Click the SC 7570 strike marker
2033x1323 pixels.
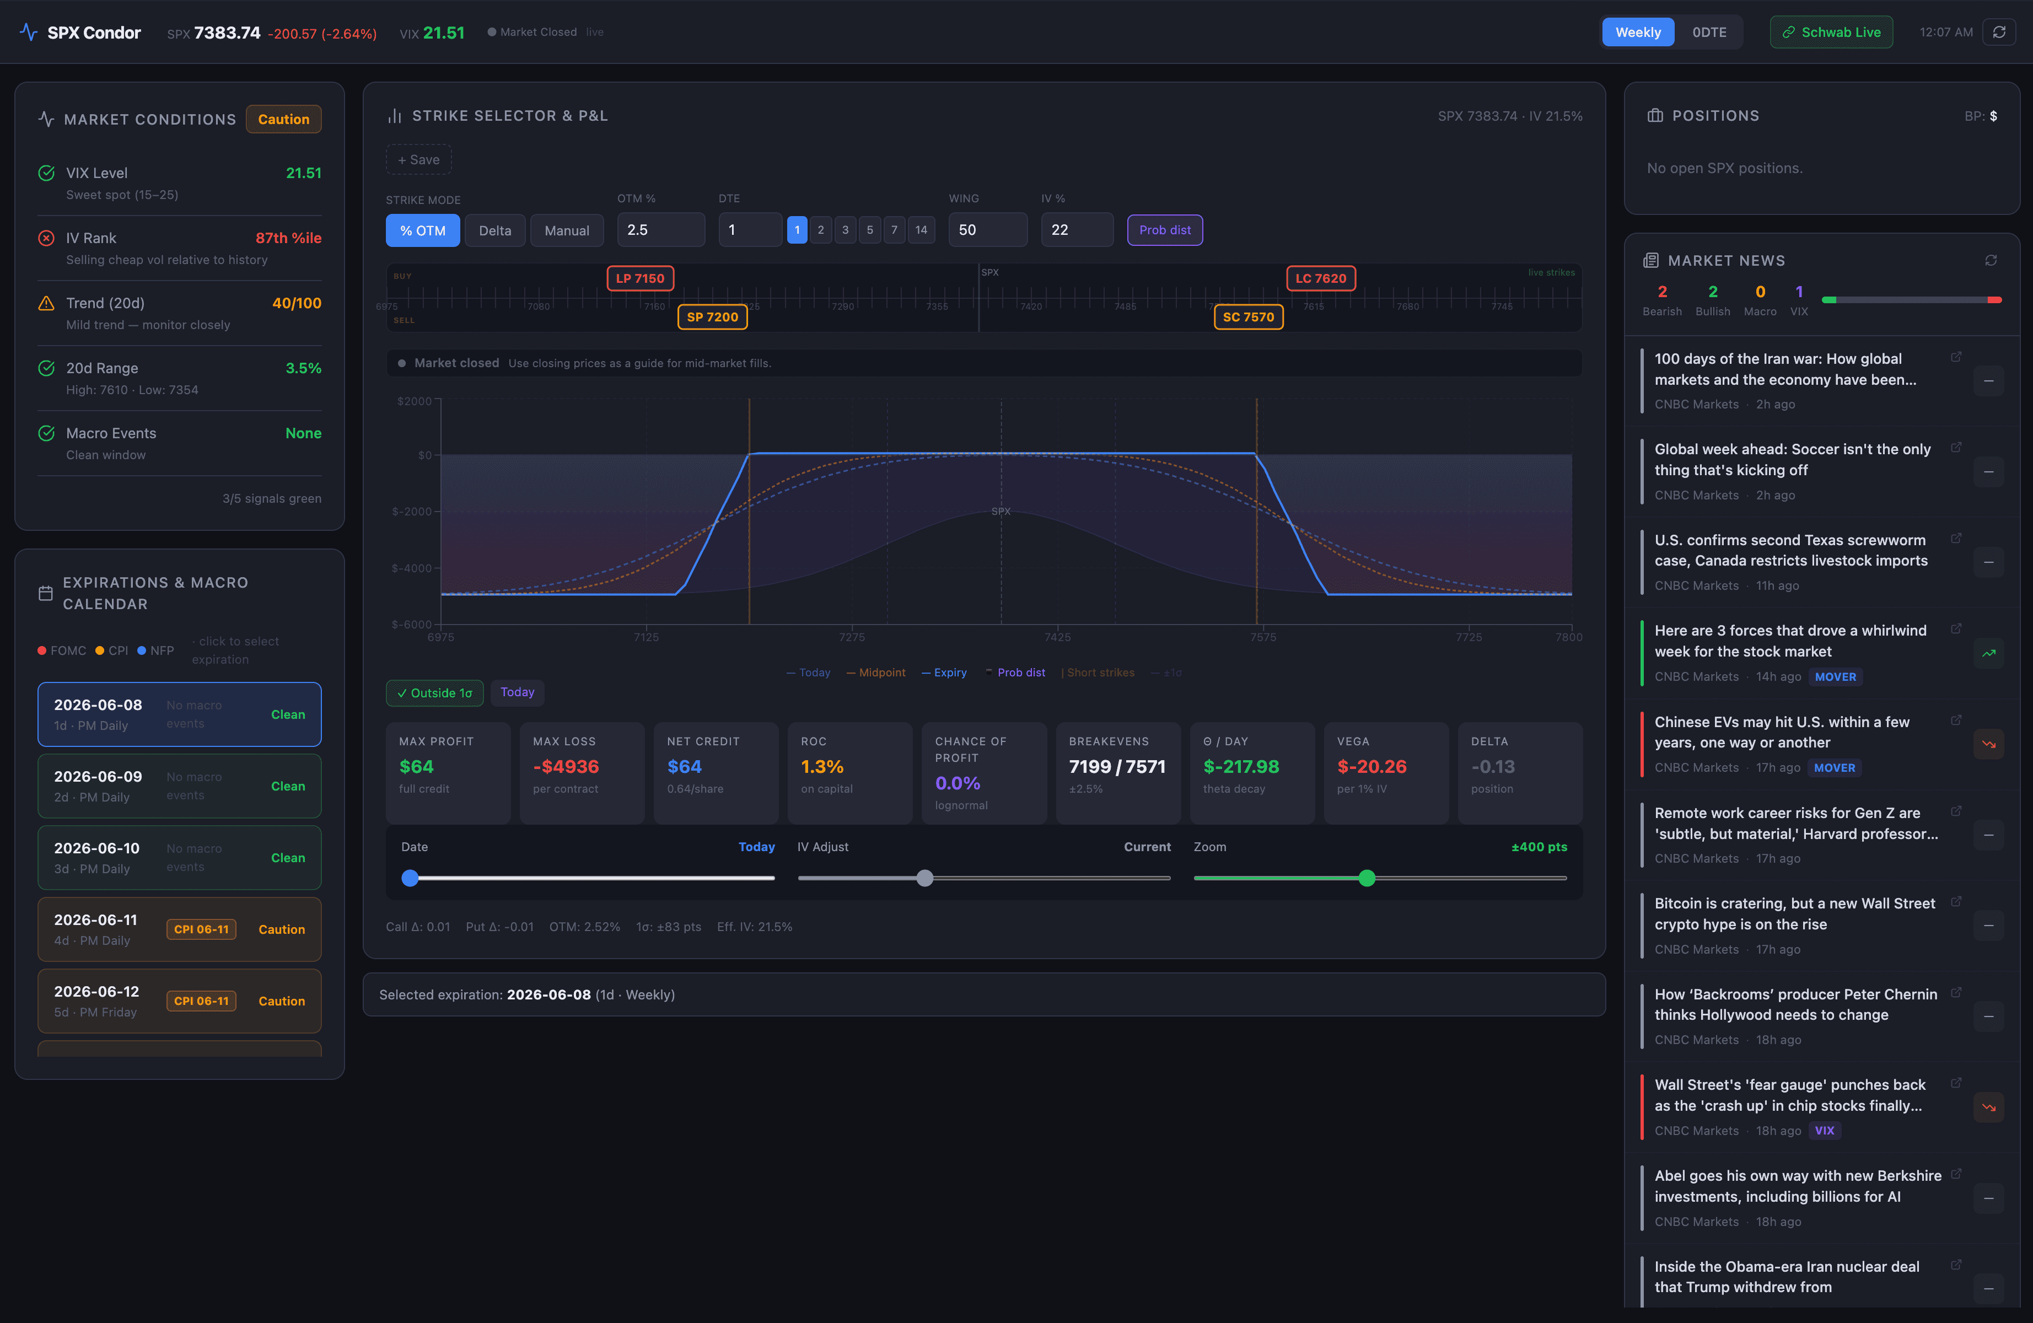(x=1248, y=317)
